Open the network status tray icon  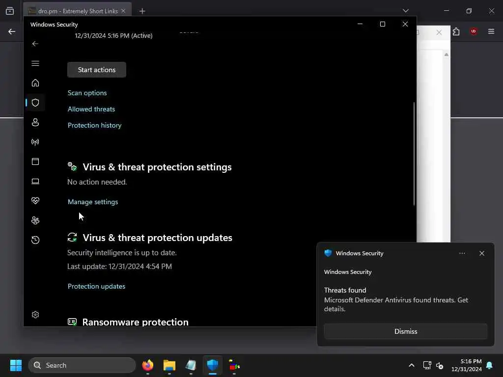[427, 365]
